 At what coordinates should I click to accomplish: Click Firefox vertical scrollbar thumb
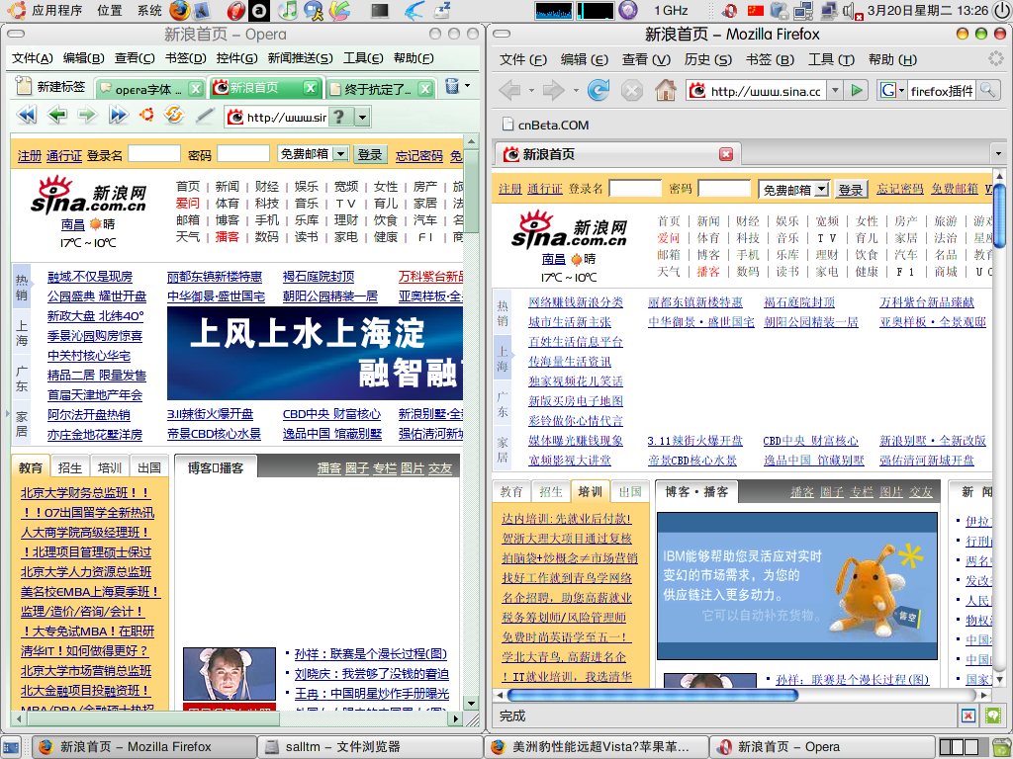(999, 214)
